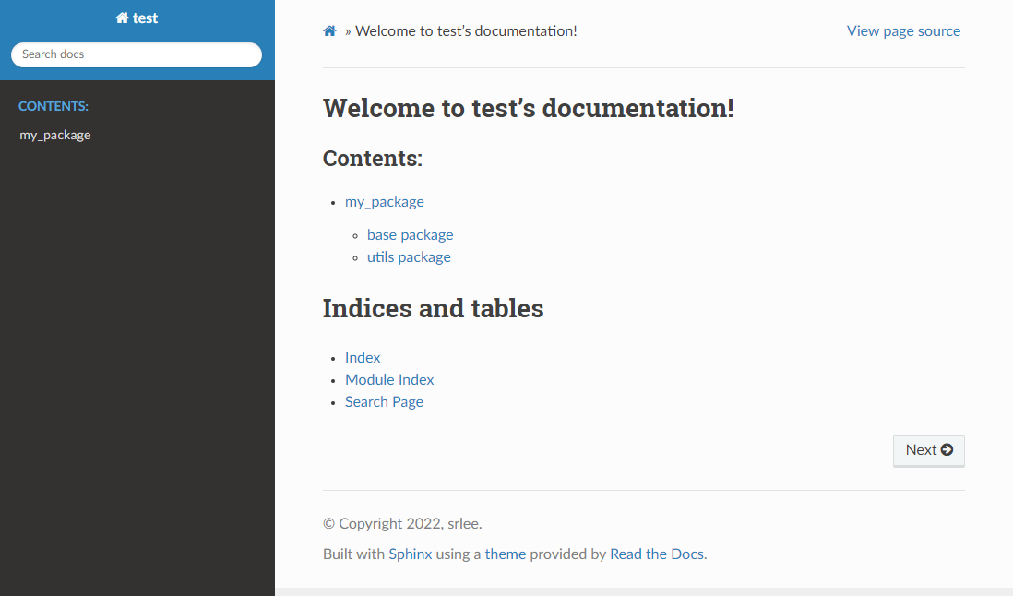Click the Welcome to test's documentation! heading

tap(528, 108)
